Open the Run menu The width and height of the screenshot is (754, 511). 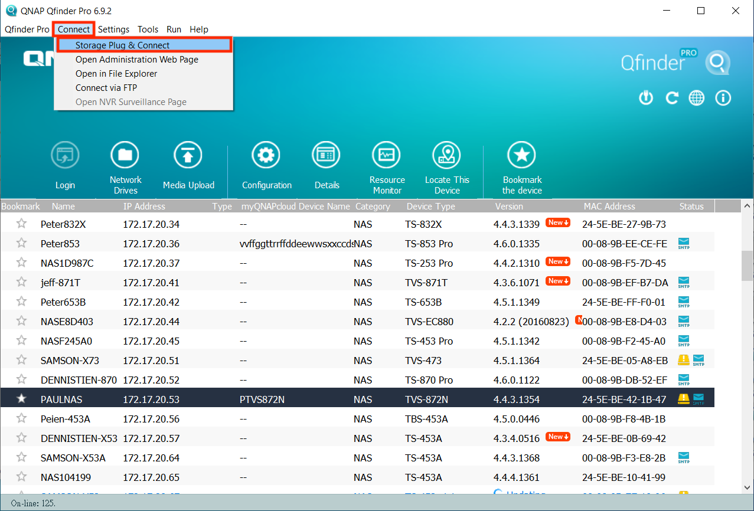pyautogui.click(x=174, y=29)
